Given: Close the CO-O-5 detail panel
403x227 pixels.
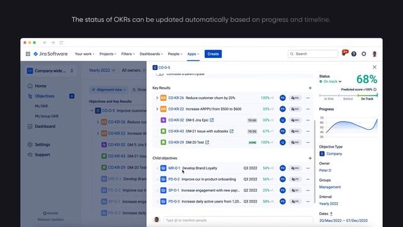Looking at the screenshot, I should point(375,67).
